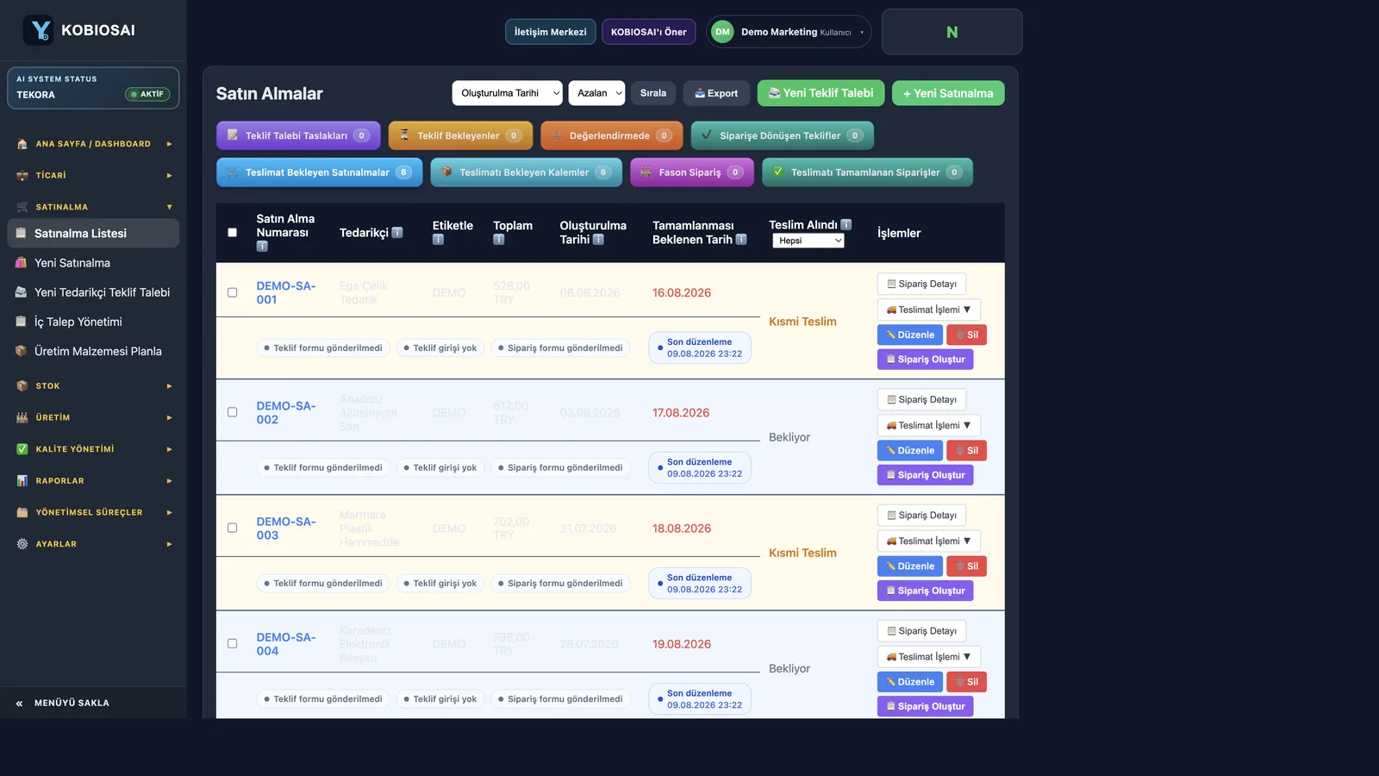Click Sil button for DEMO-SA-001
This screenshot has height=776, width=1379.
(966, 335)
